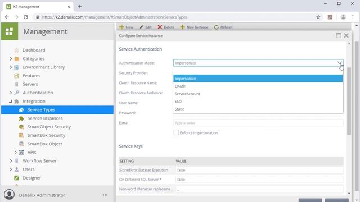Viewport: 360px width, 202px height.
Task: Choose SSO authentication mode
Action: click(x=258, y=101)
